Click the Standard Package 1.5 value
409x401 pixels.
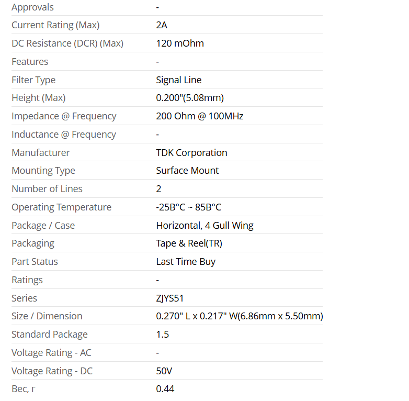click(163, 335)
